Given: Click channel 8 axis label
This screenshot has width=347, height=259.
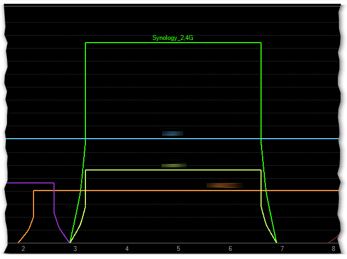Looking at the screenshot, I should [x=333, y=249].
